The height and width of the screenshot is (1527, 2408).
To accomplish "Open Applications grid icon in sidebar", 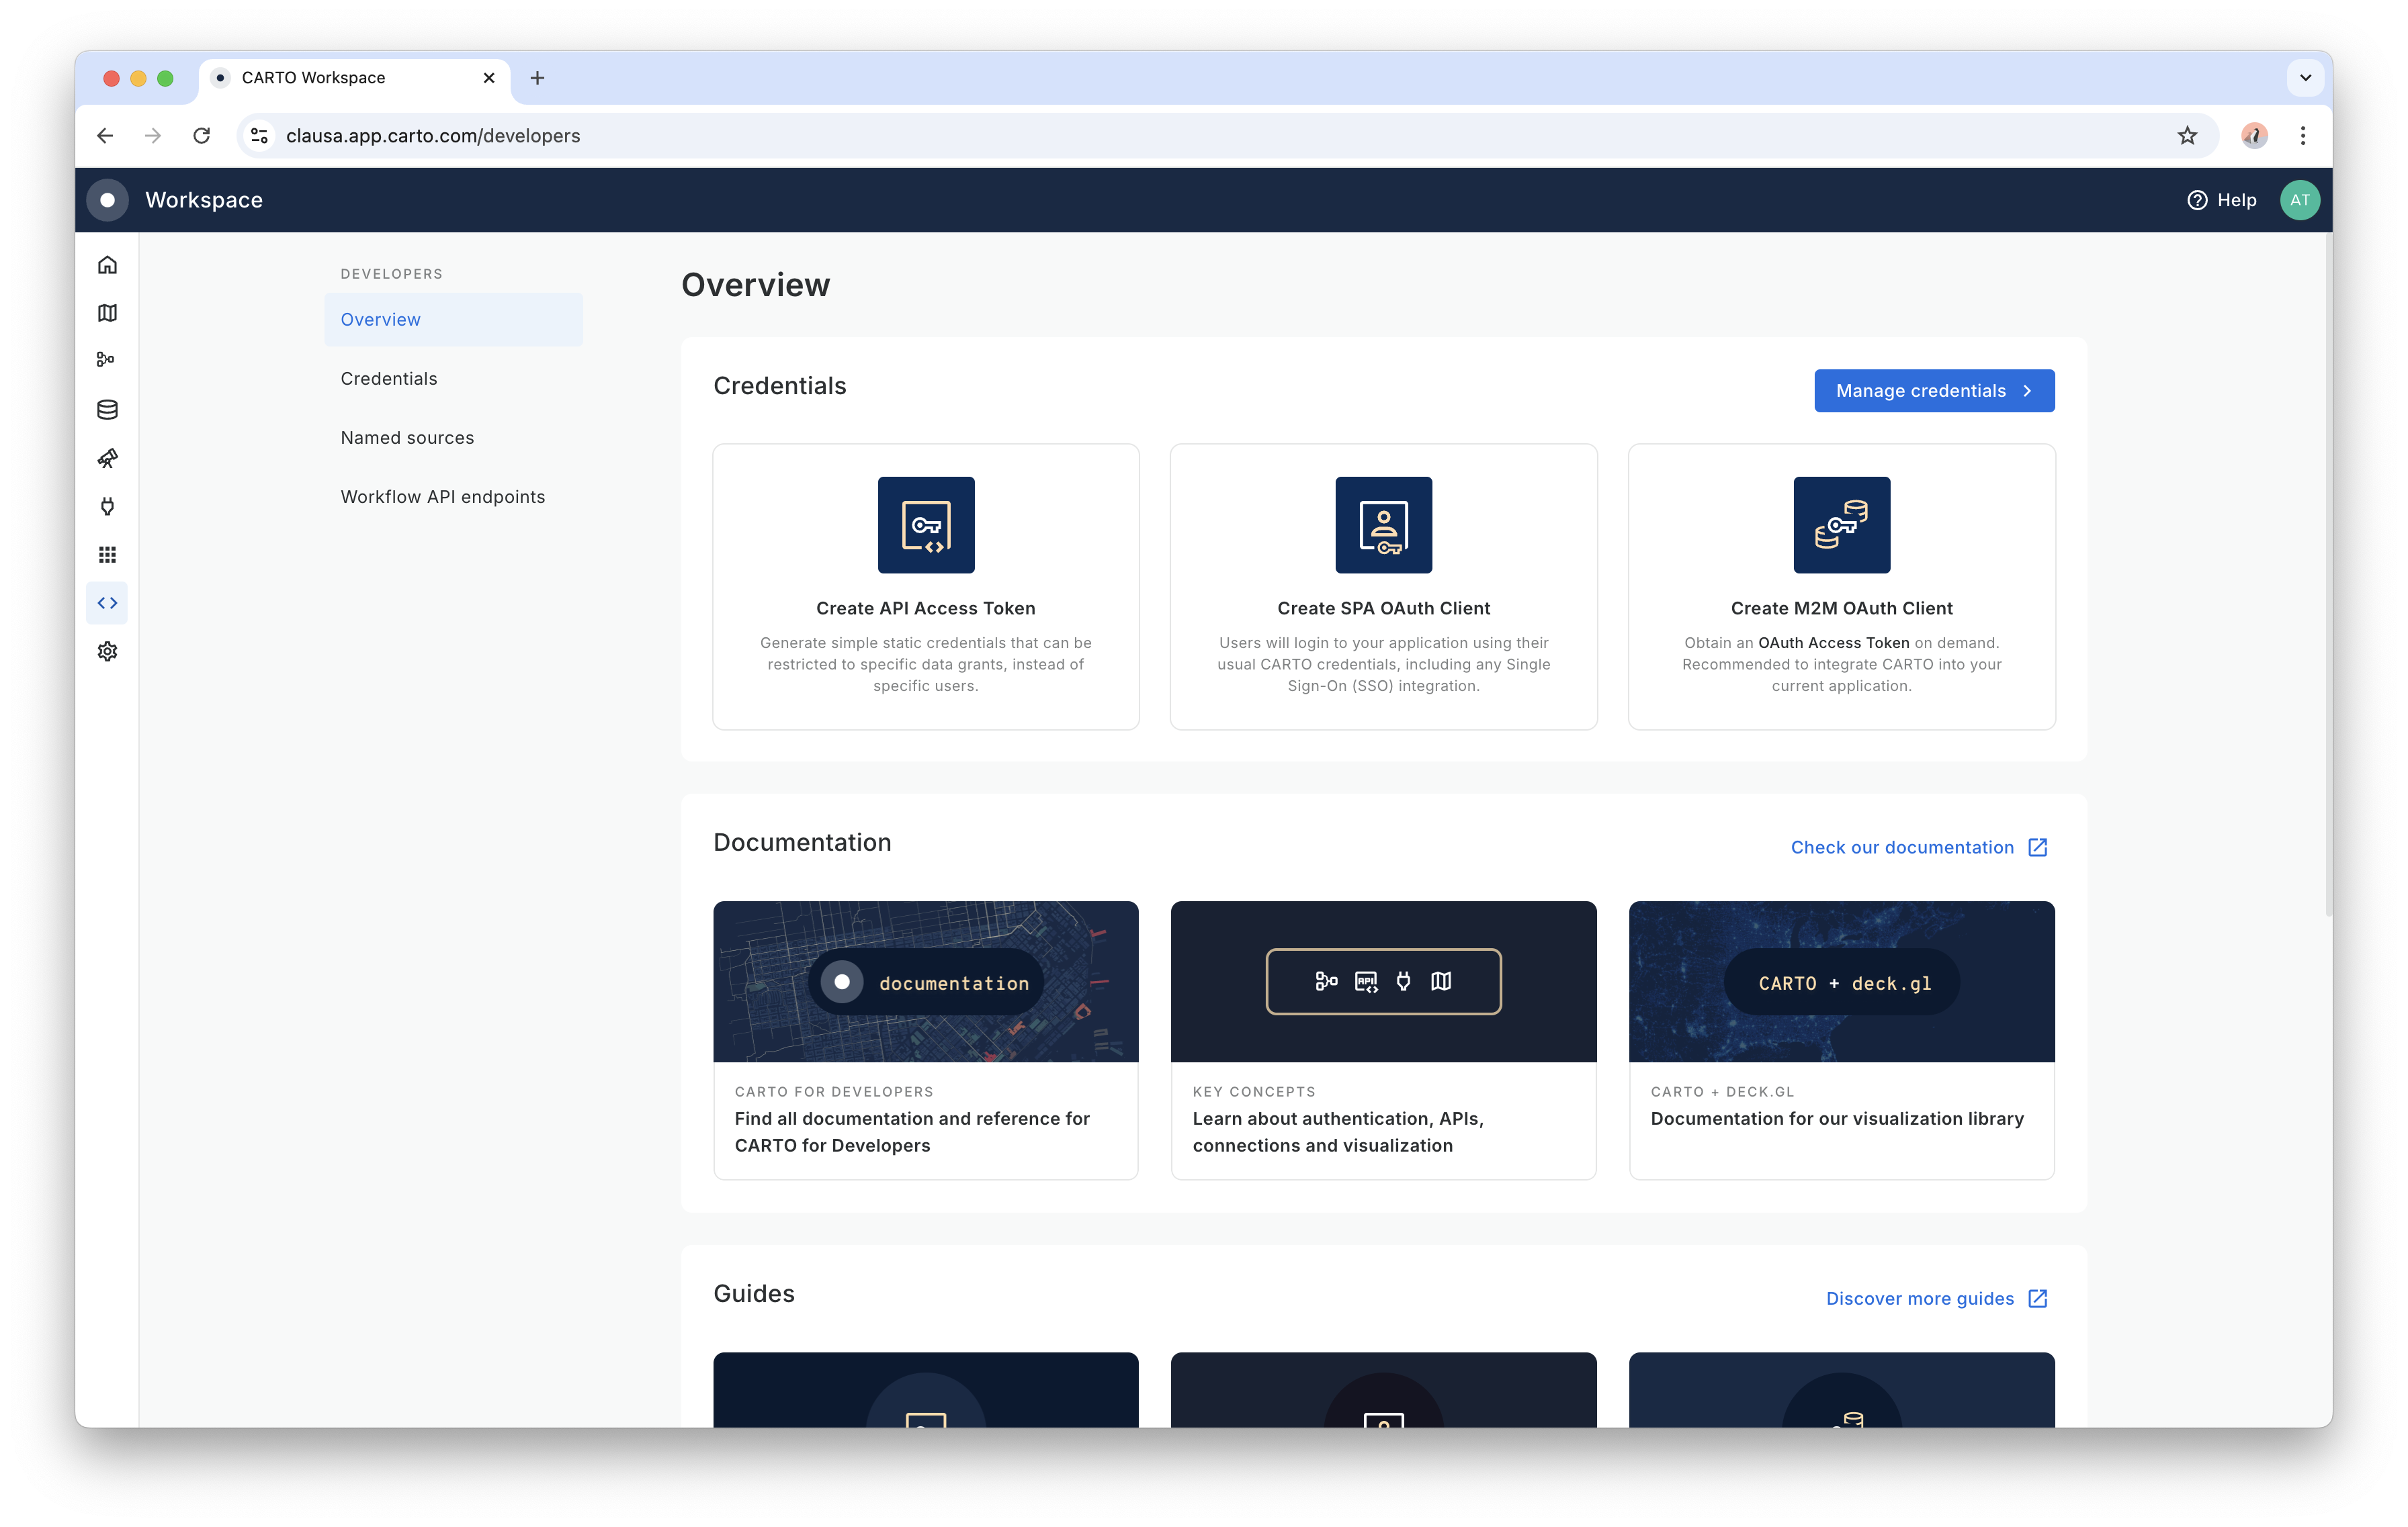I will tap(107, 555).
